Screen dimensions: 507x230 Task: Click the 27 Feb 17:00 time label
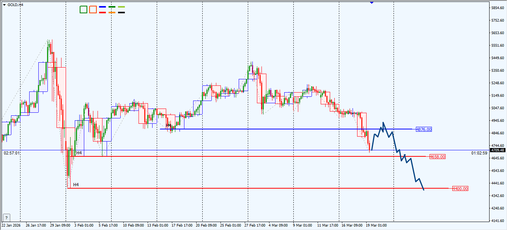[x=255, y=225]
